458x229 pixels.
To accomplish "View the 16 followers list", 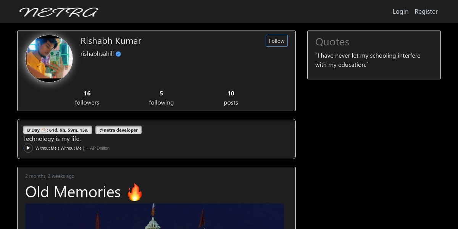I will [x=87, y=98].
